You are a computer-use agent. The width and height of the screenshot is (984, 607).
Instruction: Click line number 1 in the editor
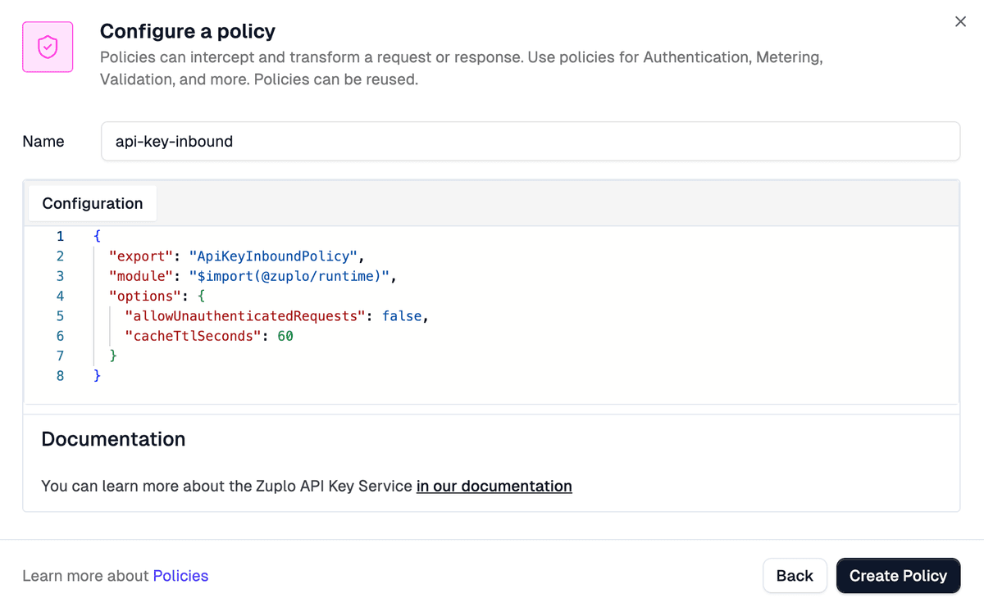point(59,235)
